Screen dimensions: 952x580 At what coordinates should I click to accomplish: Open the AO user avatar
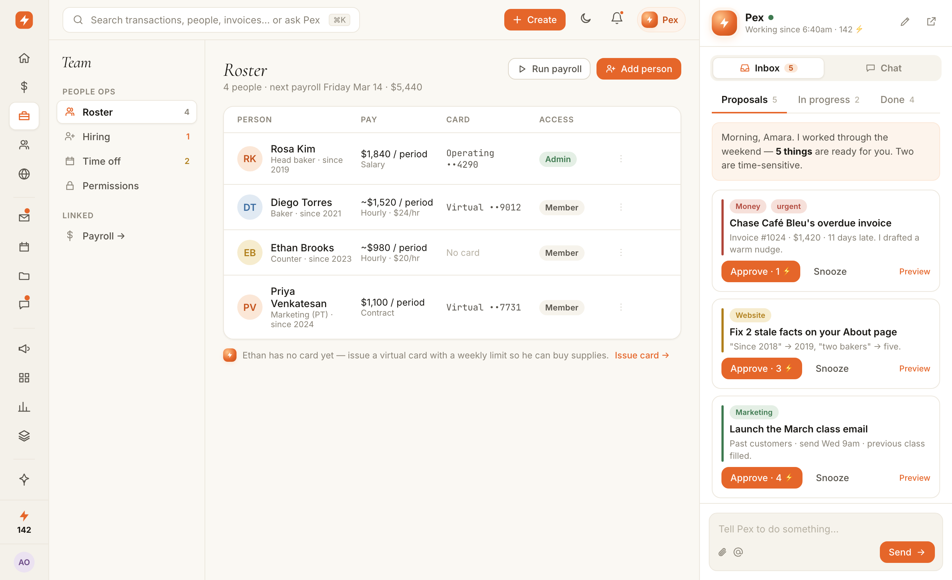point(24,562)
